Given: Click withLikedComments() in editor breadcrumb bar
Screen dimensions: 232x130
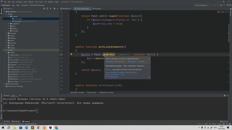Looking at the screenshot, I should (106, 92).
